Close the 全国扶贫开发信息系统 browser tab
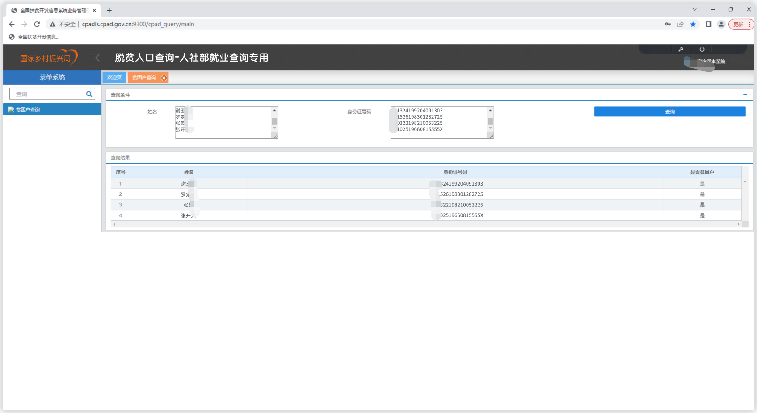This screenshot has width=757, height=413. tap(94, 10)
